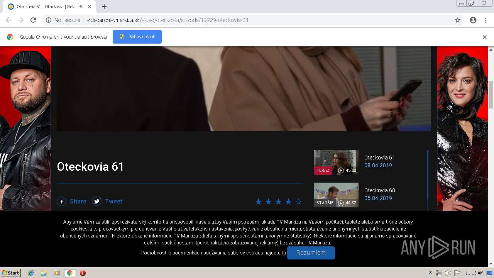Reload the current page
The width and height of the screenshot is (494, 278).
pos(33,20)
